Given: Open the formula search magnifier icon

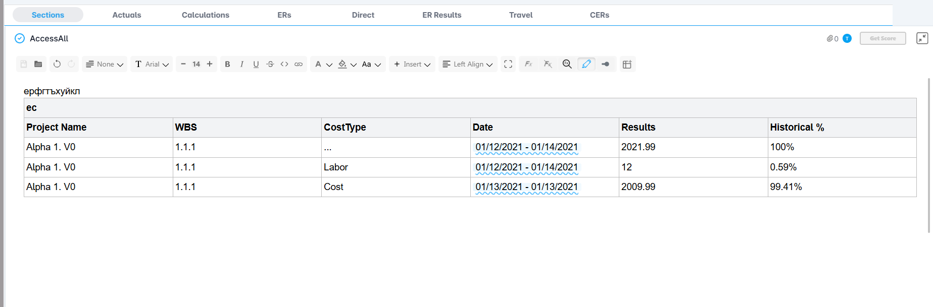Looking at the screenshot, I should pyautogui.click(x=567, y=64).
